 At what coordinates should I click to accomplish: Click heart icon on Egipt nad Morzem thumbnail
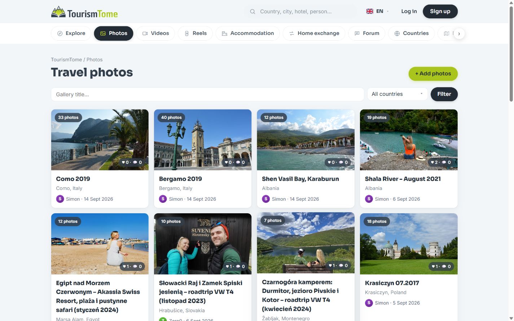click(x=124, y=267)
